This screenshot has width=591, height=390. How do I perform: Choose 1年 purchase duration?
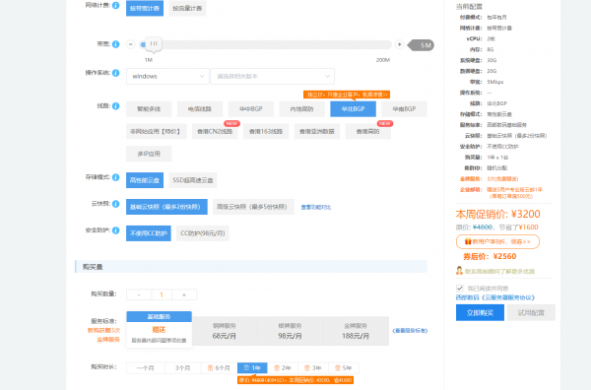(x=252, y=367)
